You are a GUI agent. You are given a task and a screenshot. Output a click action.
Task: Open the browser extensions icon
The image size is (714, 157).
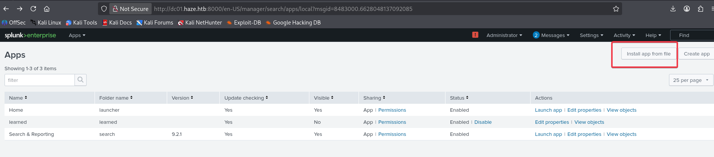coord(700,9)
